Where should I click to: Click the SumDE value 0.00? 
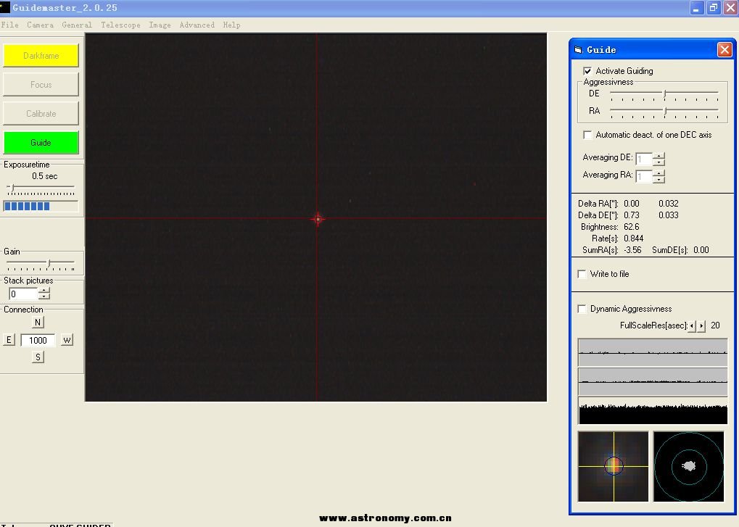coord(701,250)
